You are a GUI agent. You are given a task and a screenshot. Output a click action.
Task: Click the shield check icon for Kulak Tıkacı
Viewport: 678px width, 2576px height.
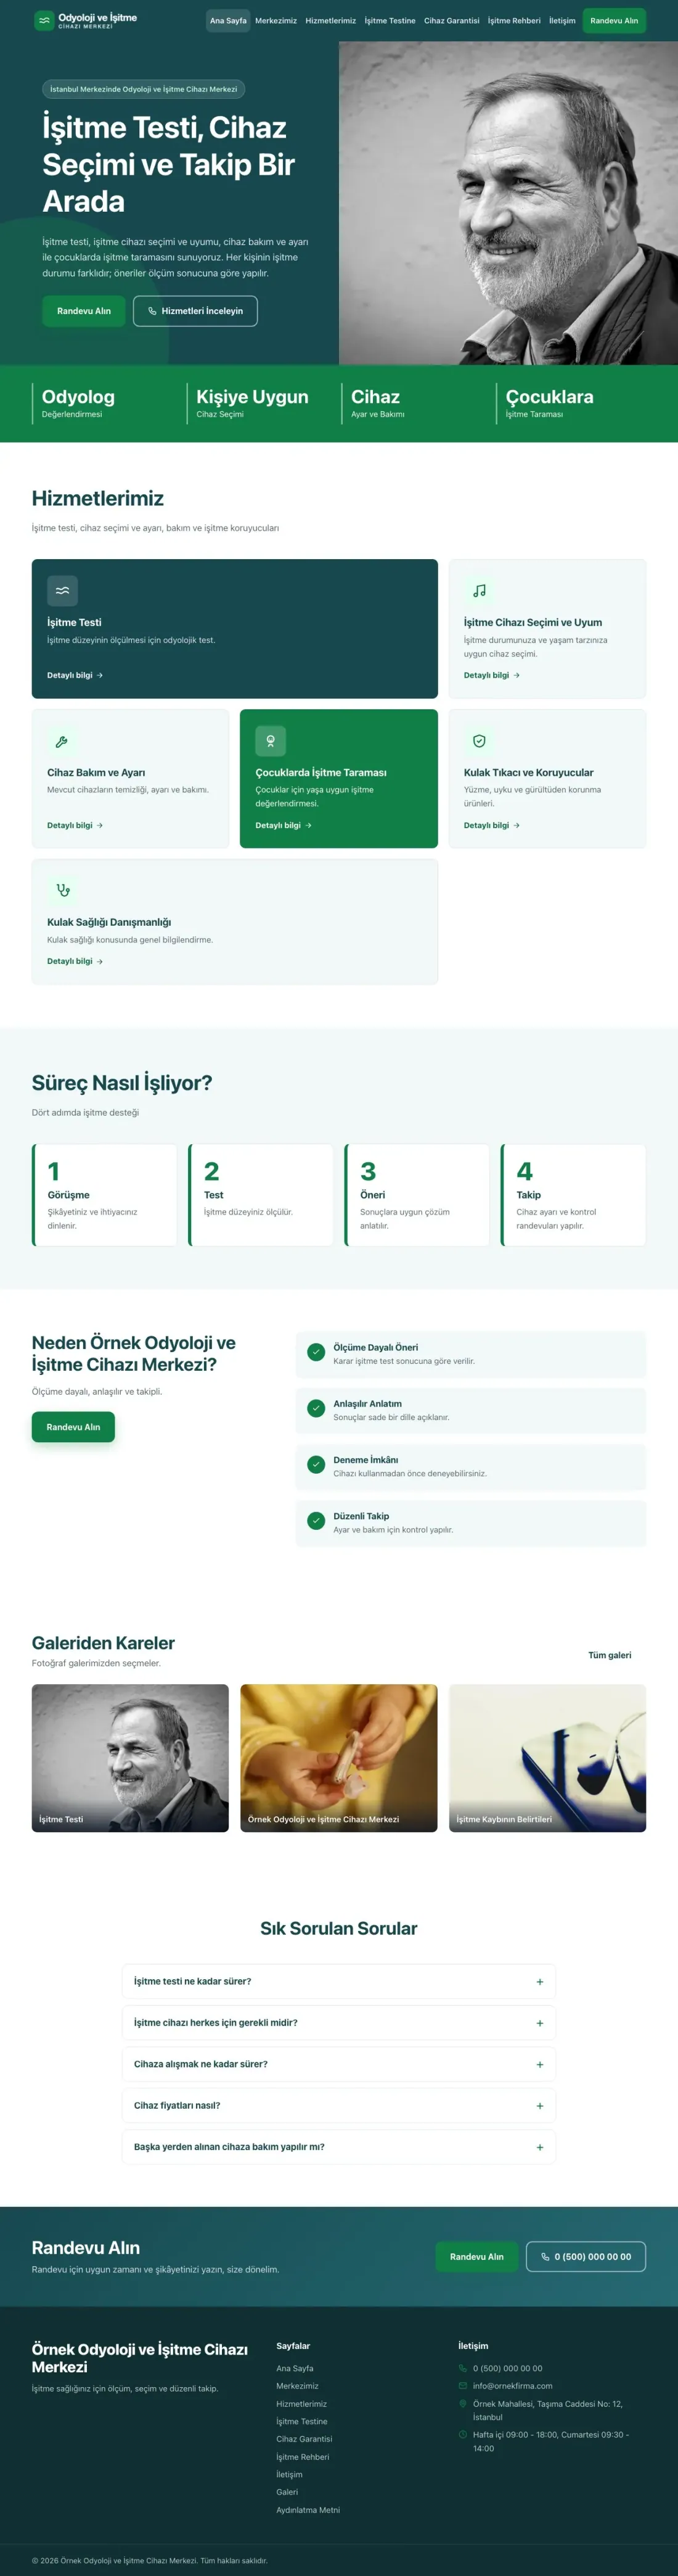[480, 741]
